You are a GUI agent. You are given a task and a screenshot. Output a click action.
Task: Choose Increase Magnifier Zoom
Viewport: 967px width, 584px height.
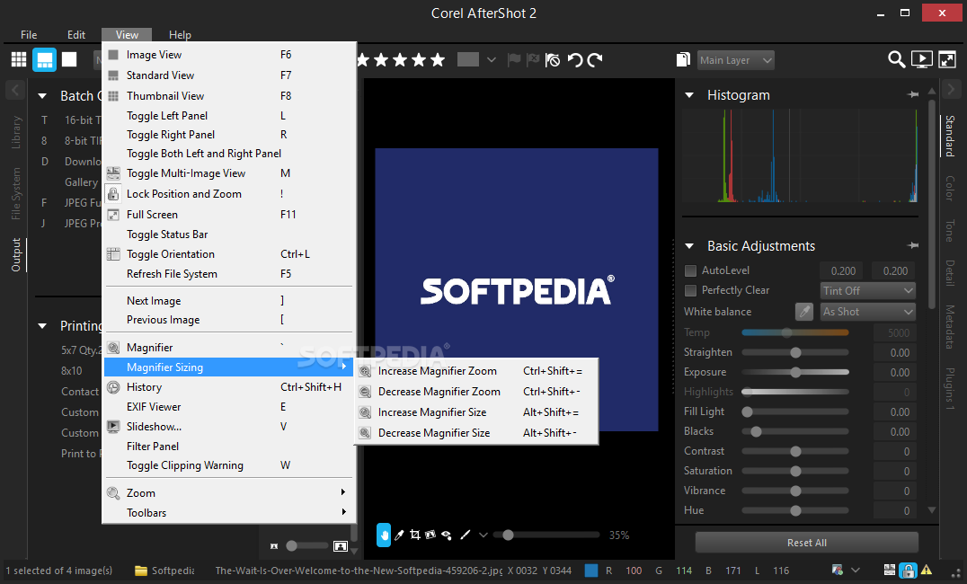pyautogui.click(x=477, y=371)
